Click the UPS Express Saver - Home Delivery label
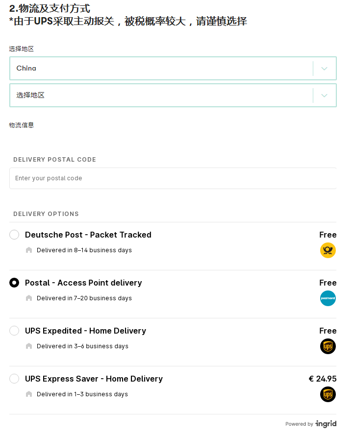The width and height of the screenshot is (353, 433). [94, 379]
